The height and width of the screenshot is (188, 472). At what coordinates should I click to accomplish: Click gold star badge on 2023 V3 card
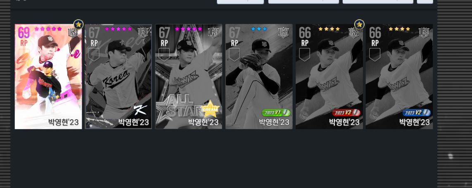point(359,25)
